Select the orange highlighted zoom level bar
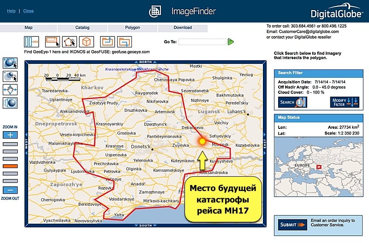 tap(10, 166)
